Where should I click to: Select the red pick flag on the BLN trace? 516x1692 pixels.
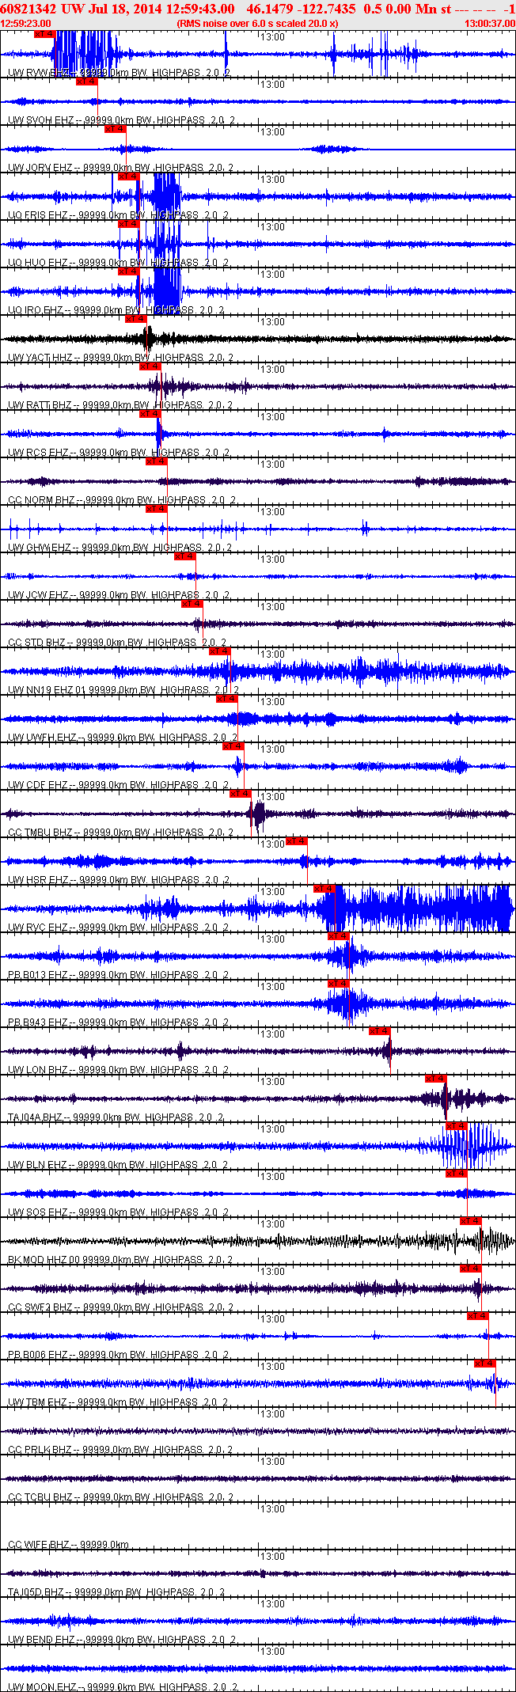(457, 1126)
